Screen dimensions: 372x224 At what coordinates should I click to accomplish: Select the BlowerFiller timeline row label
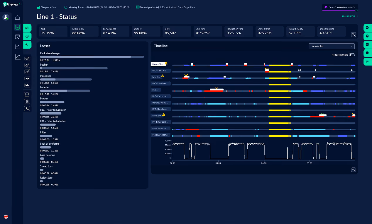158,64
